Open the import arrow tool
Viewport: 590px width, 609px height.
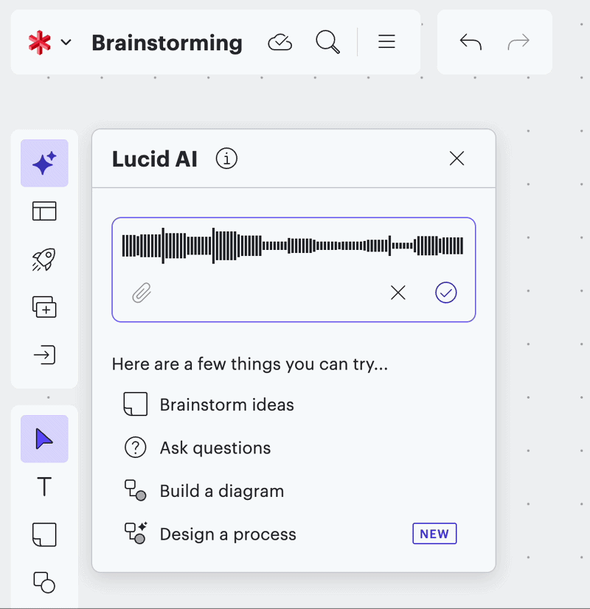pos(44,355)
